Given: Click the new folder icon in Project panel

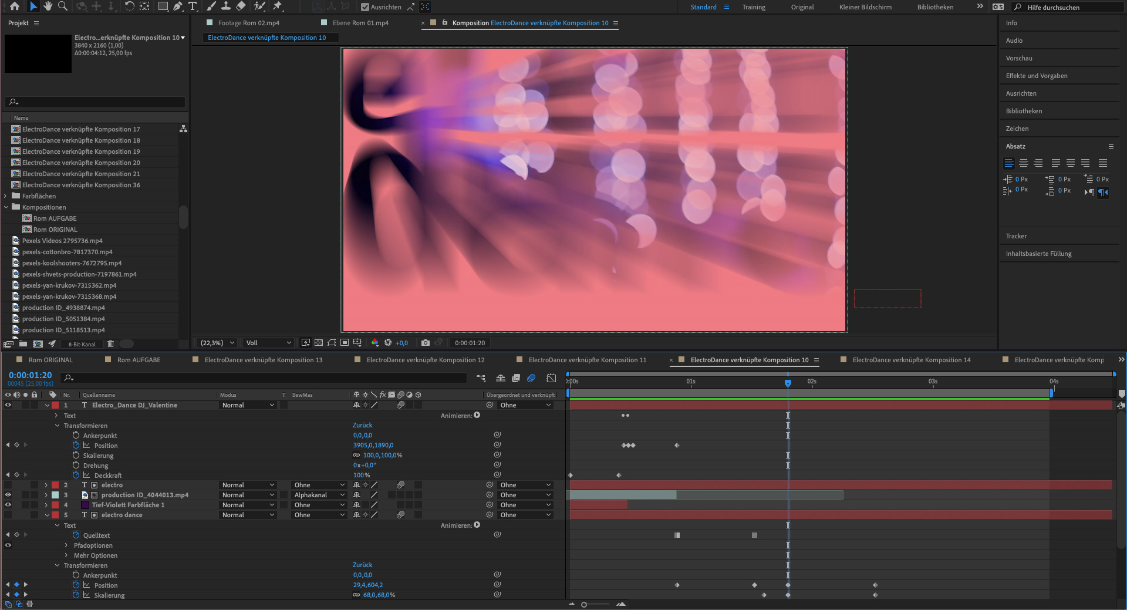Looking at the screenshot, I should coord(23,344).
